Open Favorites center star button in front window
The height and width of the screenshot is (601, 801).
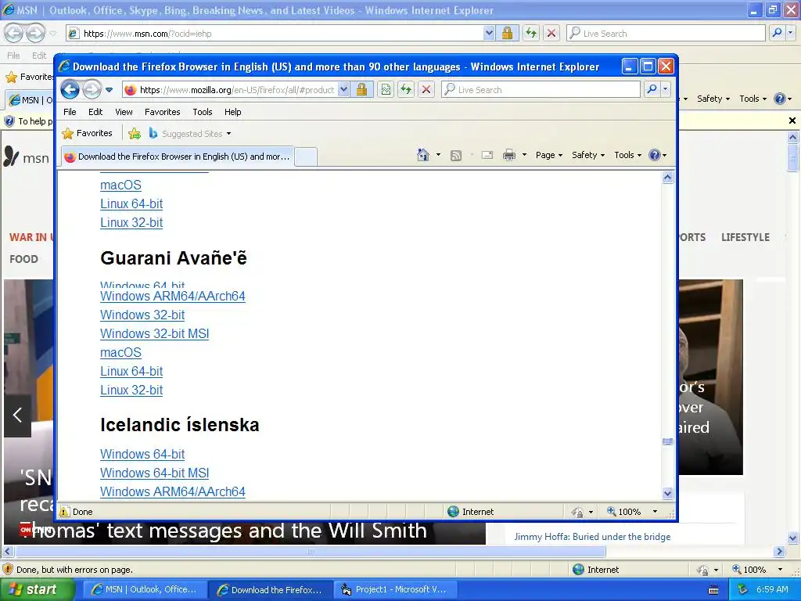point(87,133)
